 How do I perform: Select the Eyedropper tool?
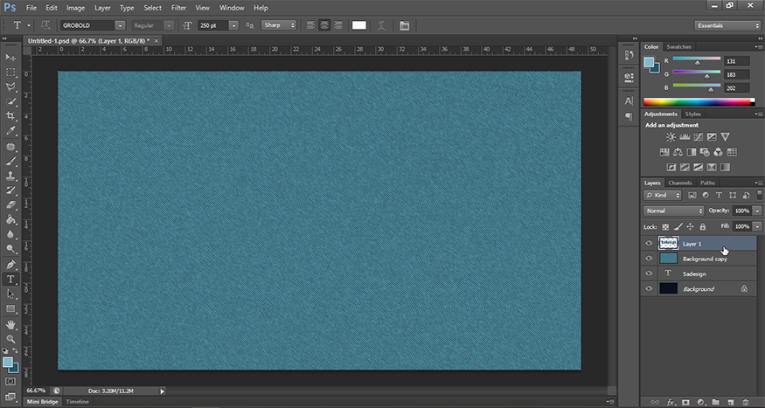coord(10,131)
